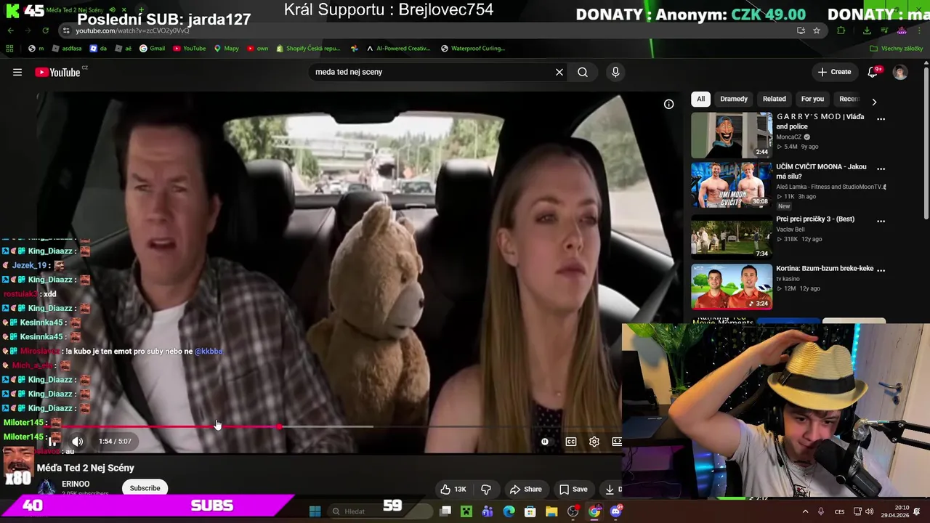Open the Mapy bookmark
The height and width of the screenshot is (523, 930).
pos(226,49)
